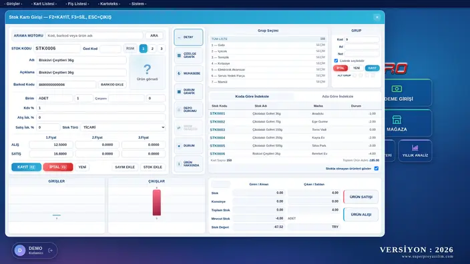Viewport: 470px width, 264px height.
Task: Click the YENİ button beside İPTAL F3
Action: (x=82, y=167)
